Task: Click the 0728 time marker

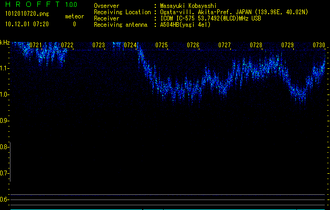Action: tap(256, 45)
